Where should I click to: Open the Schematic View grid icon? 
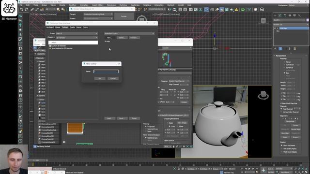pos(206,9)
